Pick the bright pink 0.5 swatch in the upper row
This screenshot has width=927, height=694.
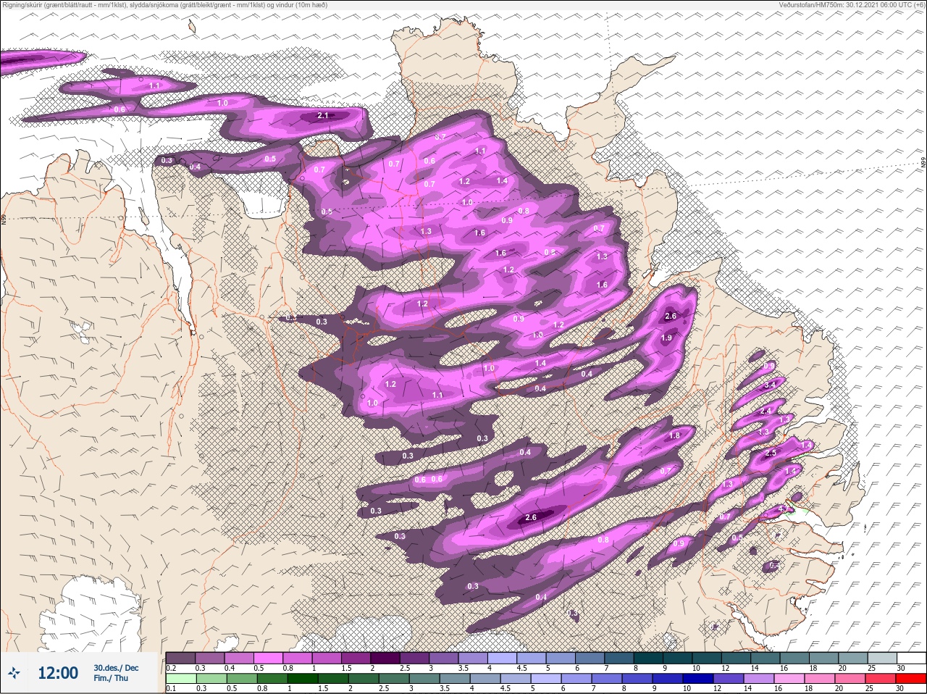269,658
